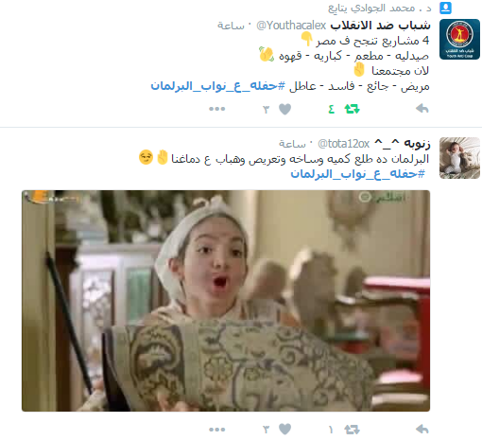Open شباب ضد الانقلاب display name
Screen dimensions: 482x440
[x=380, y=26]
